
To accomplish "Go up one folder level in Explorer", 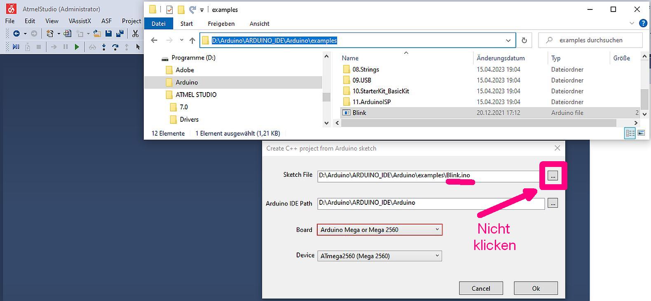I will pyautogui.click(x=192, y=40).
